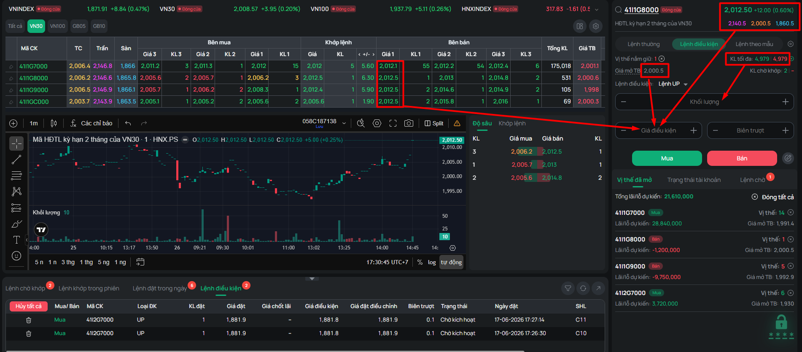The height and width of the screenshot is (352, 802).
Task: Toggle the tự động auto scale
Action: click(451, 262)
